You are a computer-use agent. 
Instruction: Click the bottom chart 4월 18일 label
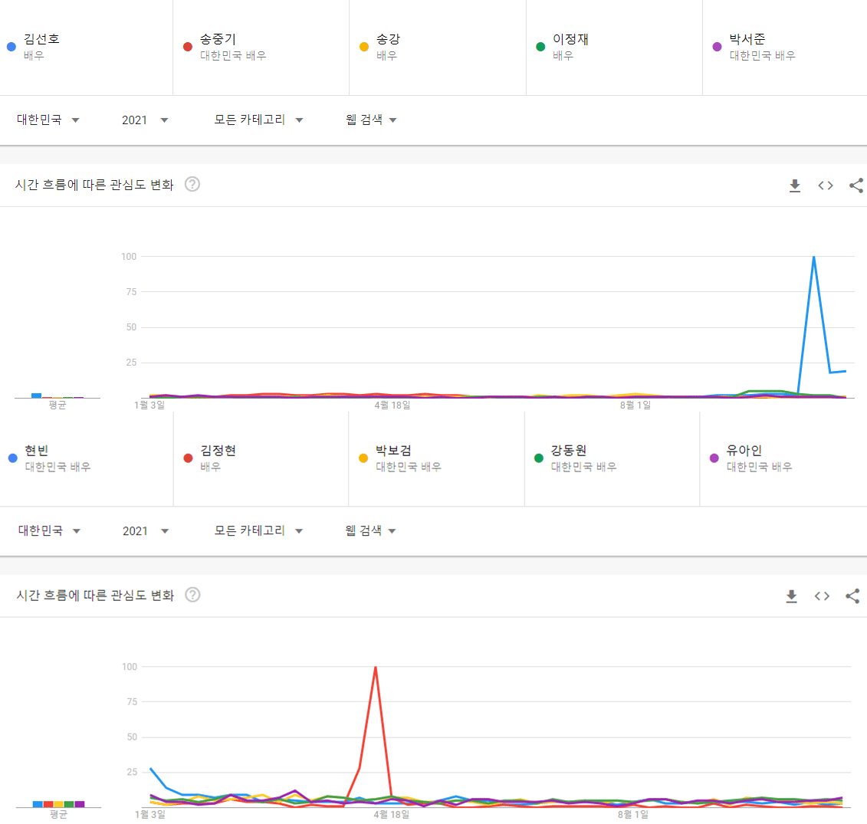(x=392, y=815)
